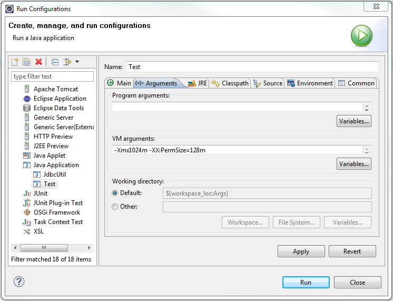
Task: Select the Other working directory radio button
Action: click(x=115, y=207)
